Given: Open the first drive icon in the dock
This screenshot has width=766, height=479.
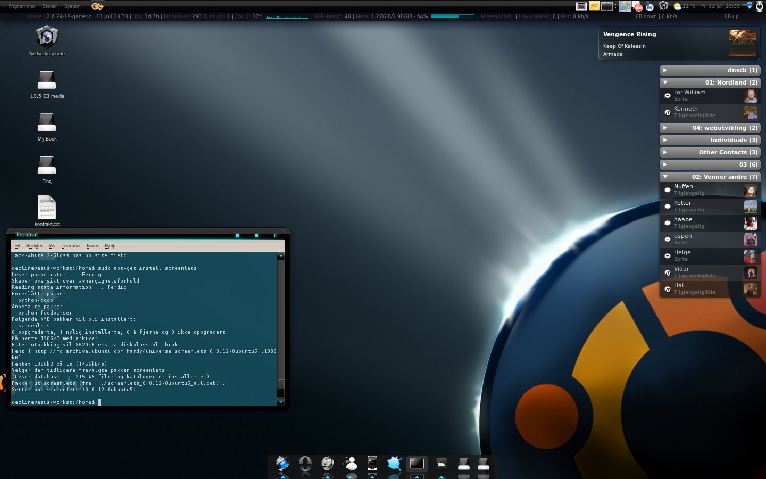Looking at the screenshot, I should point(464,464).
